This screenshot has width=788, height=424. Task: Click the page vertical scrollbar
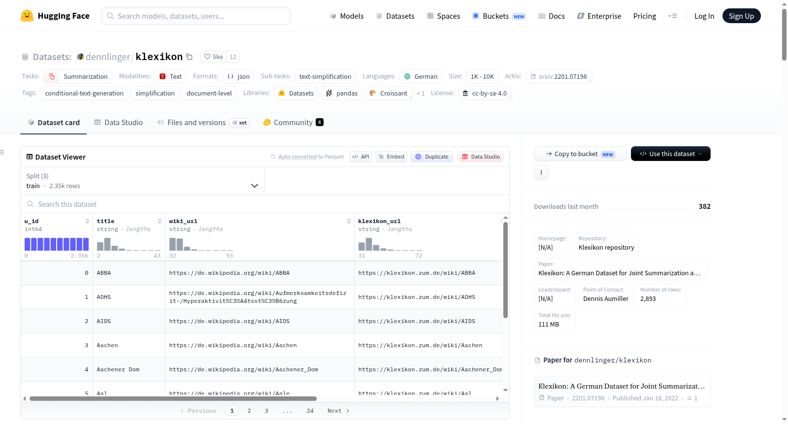tap(784, 34)
